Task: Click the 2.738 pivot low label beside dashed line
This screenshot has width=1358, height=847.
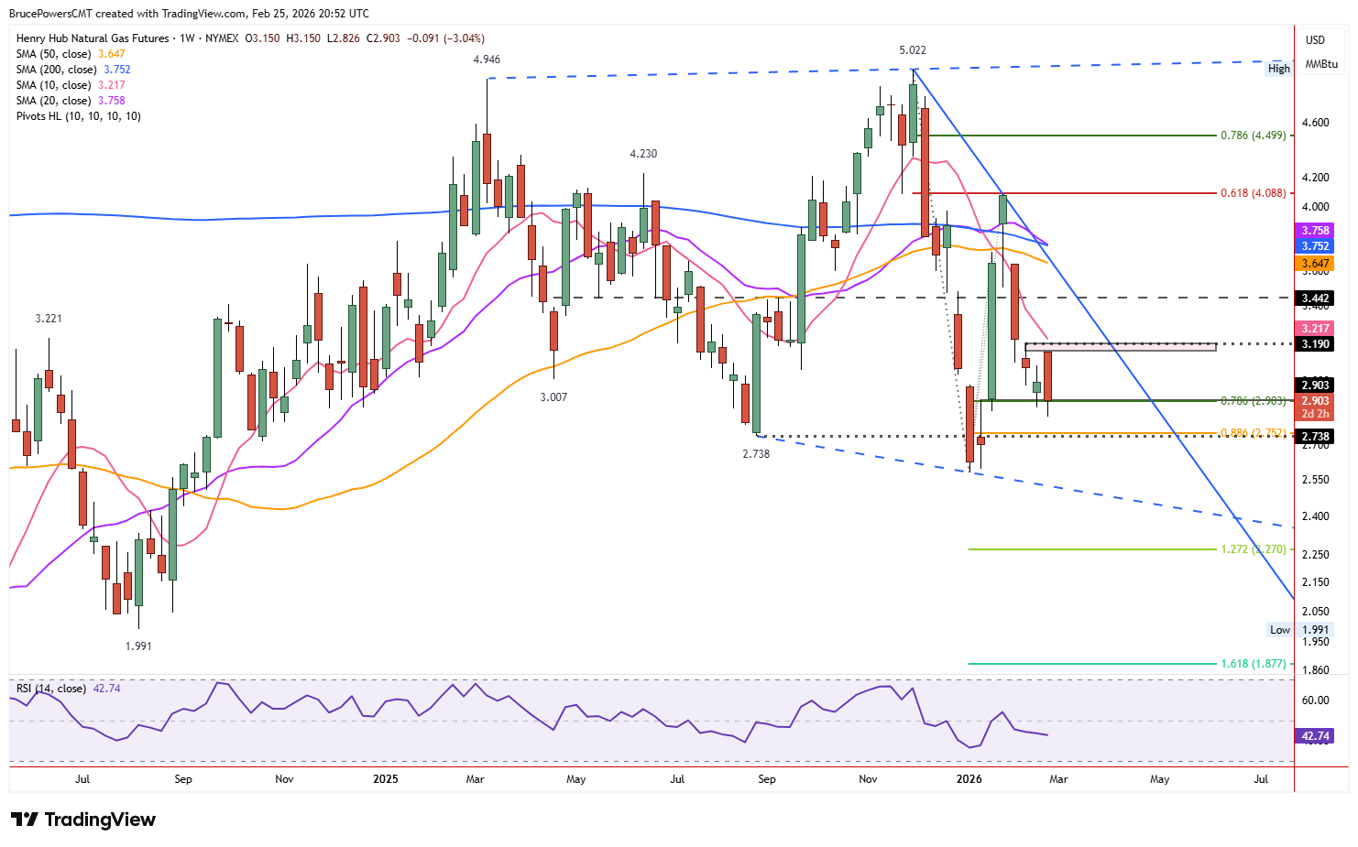Action: [756, 454]
